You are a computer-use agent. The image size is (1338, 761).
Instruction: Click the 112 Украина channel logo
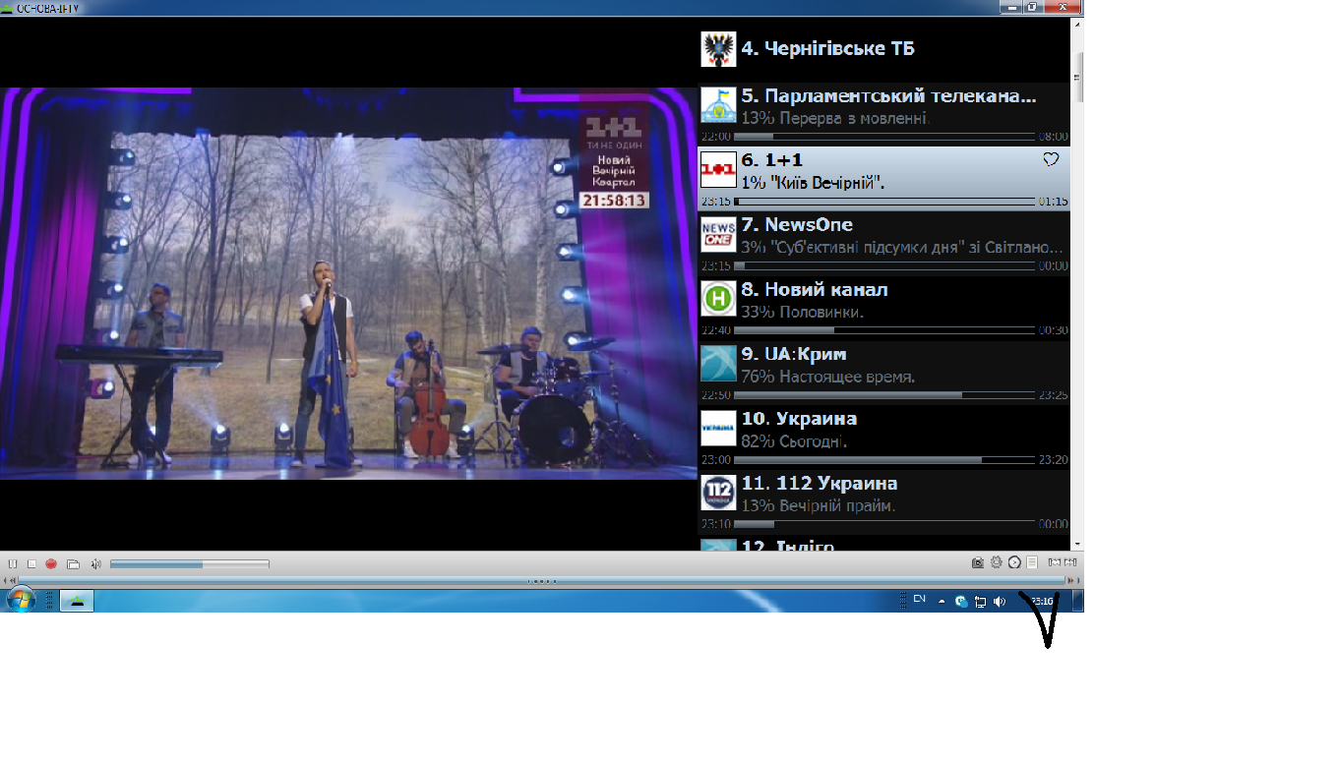click(718, 494)
